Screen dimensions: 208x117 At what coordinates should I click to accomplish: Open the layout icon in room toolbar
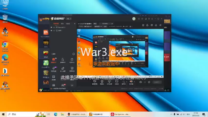(x=152, y=25)
